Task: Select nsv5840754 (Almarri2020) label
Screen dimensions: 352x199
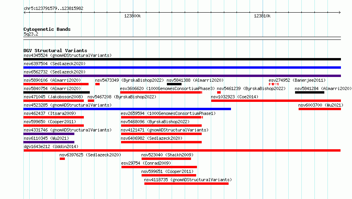Action: pos(52,88)
